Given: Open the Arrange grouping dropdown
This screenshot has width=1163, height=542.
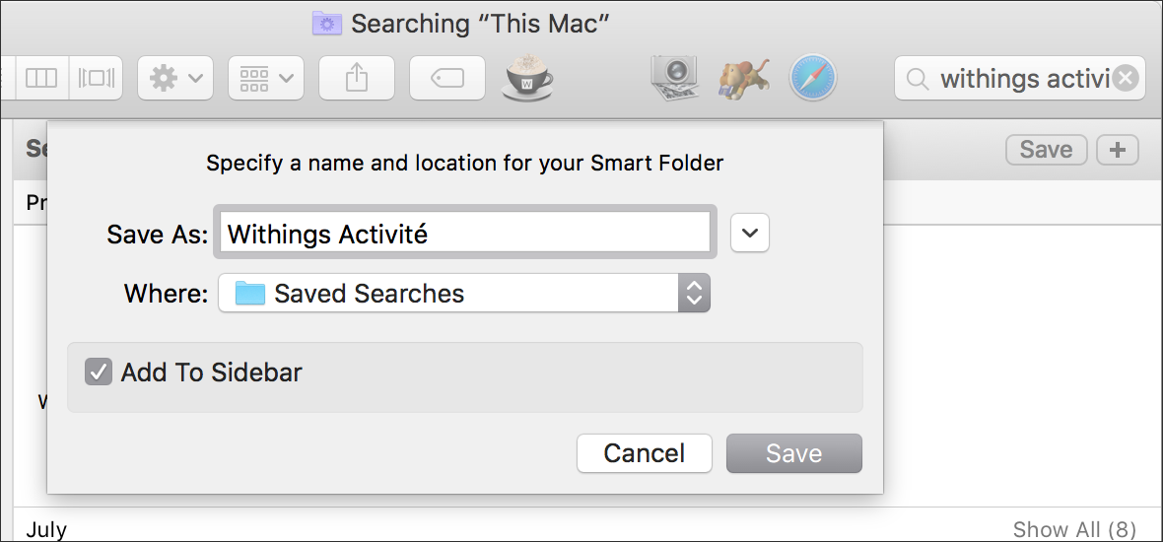Looking at the screenshot, I should [265, 78].
